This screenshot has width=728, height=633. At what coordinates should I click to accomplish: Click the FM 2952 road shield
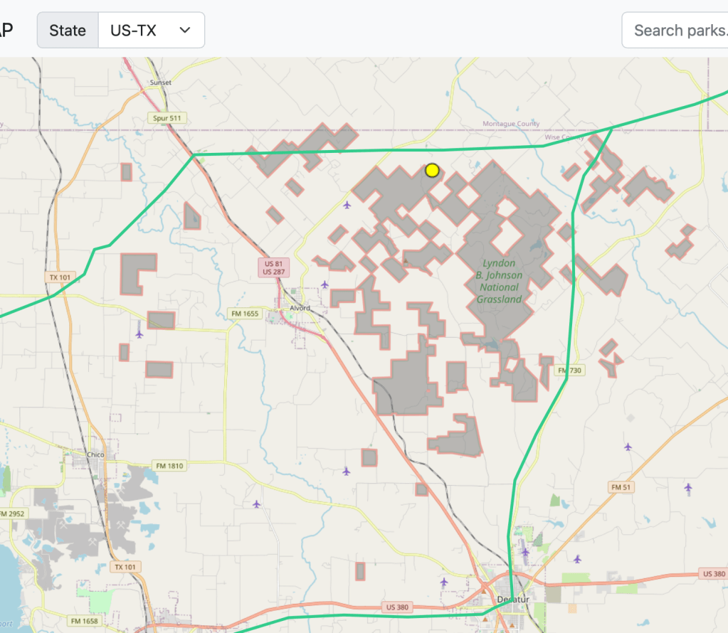tap(11, 514)
